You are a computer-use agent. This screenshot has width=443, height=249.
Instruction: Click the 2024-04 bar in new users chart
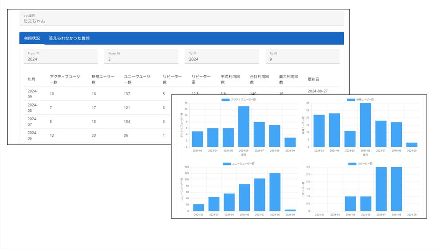[x=334, y=130]
